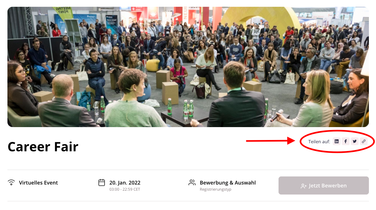Click the Teilen auf: label

(x=319, y=142)
